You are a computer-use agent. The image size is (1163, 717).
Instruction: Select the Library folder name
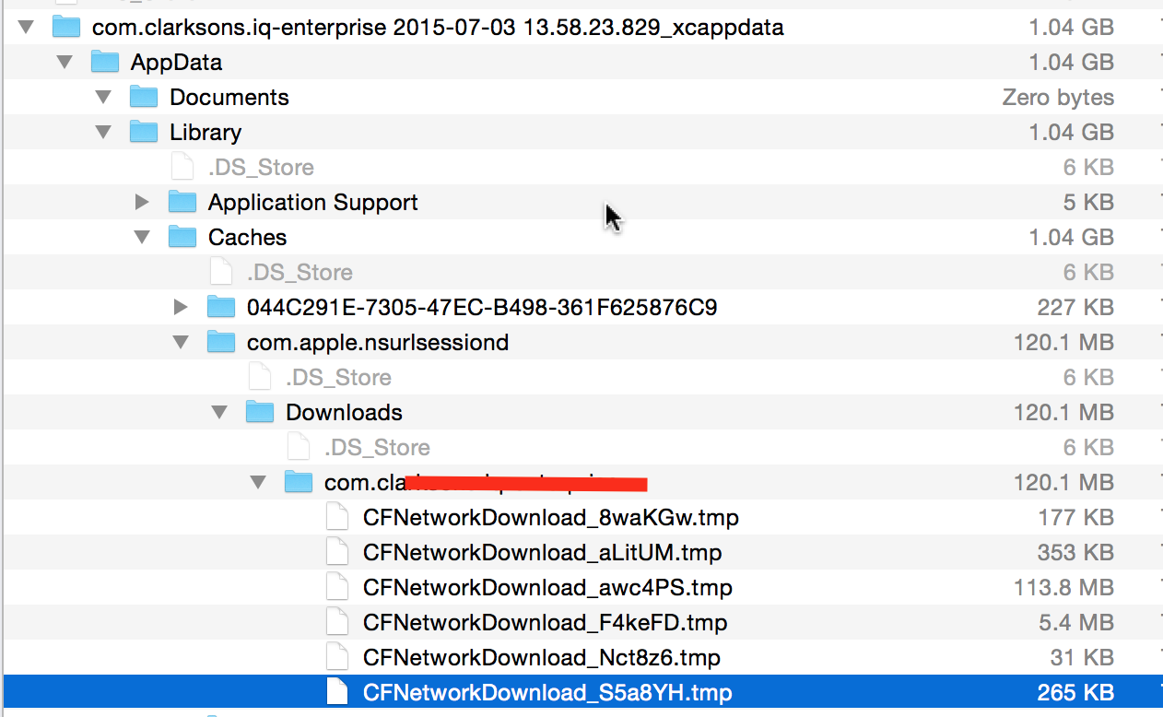[206, 133]
